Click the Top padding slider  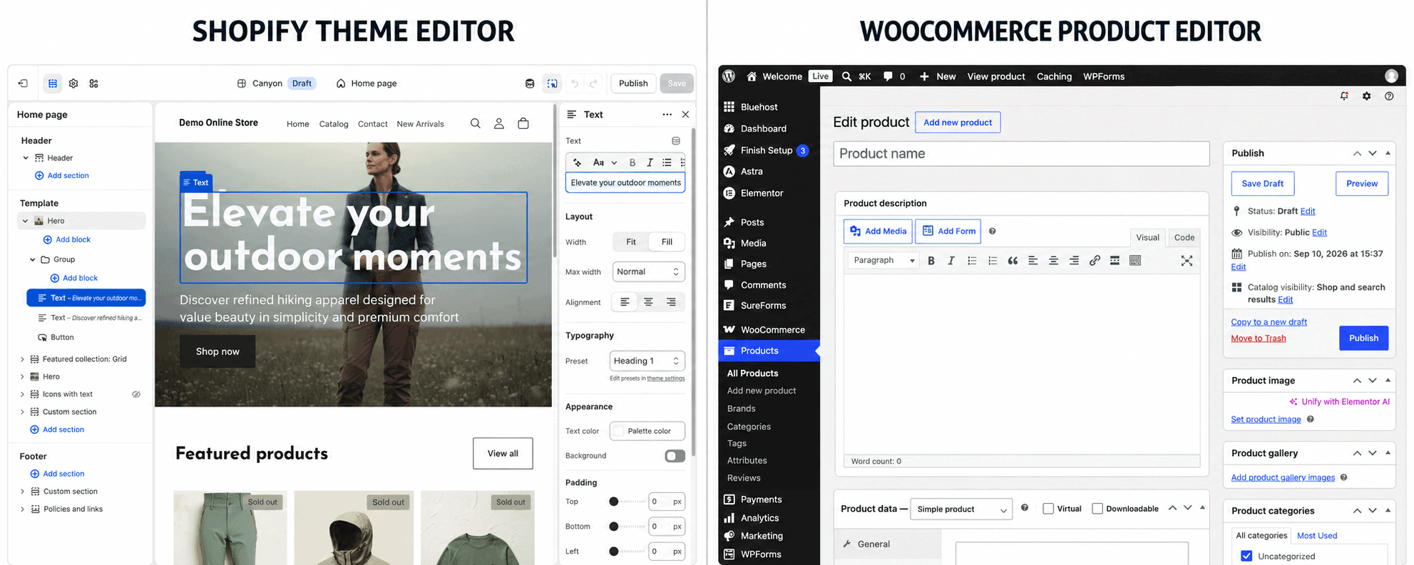(x=627, y=502)
